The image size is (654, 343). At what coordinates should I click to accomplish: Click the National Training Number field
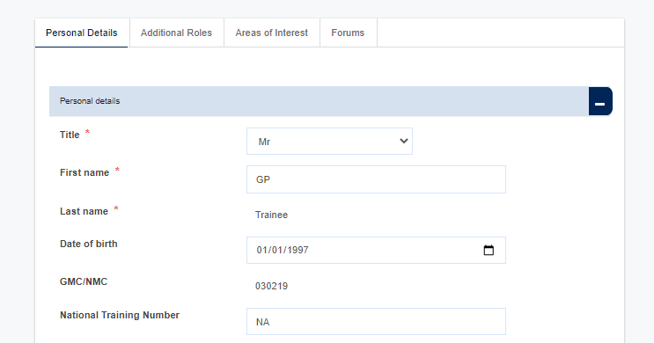tap(376, 322)
